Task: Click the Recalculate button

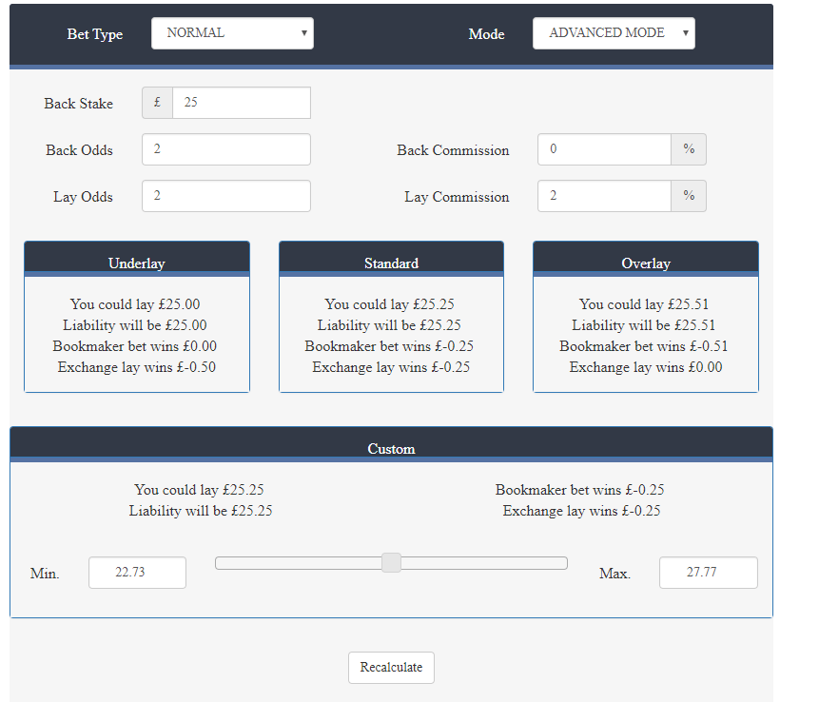Action: 391,668
